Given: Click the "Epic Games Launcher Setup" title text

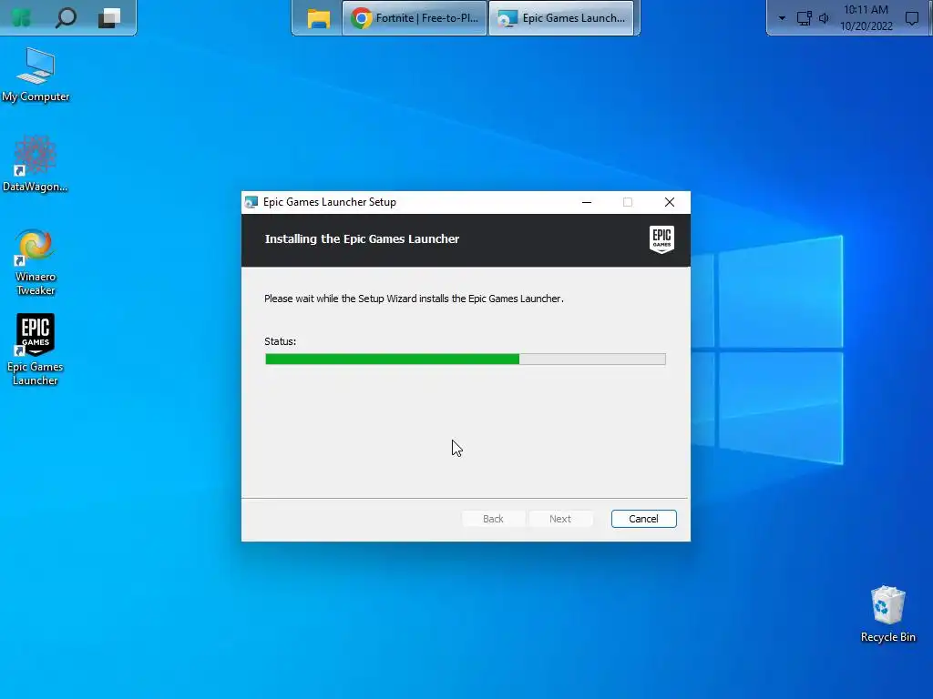Looking at the screenshot, I should [x=330, y=202].
